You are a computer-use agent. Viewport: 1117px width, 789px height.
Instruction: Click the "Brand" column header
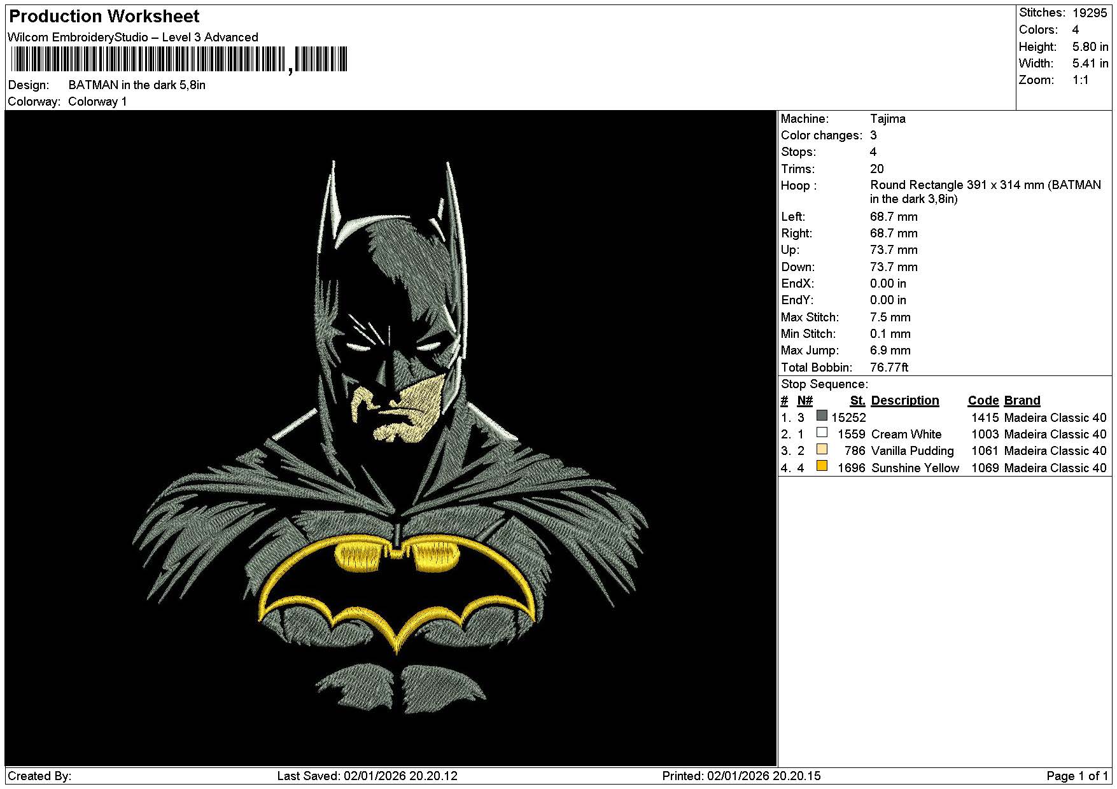point(1022,401)
